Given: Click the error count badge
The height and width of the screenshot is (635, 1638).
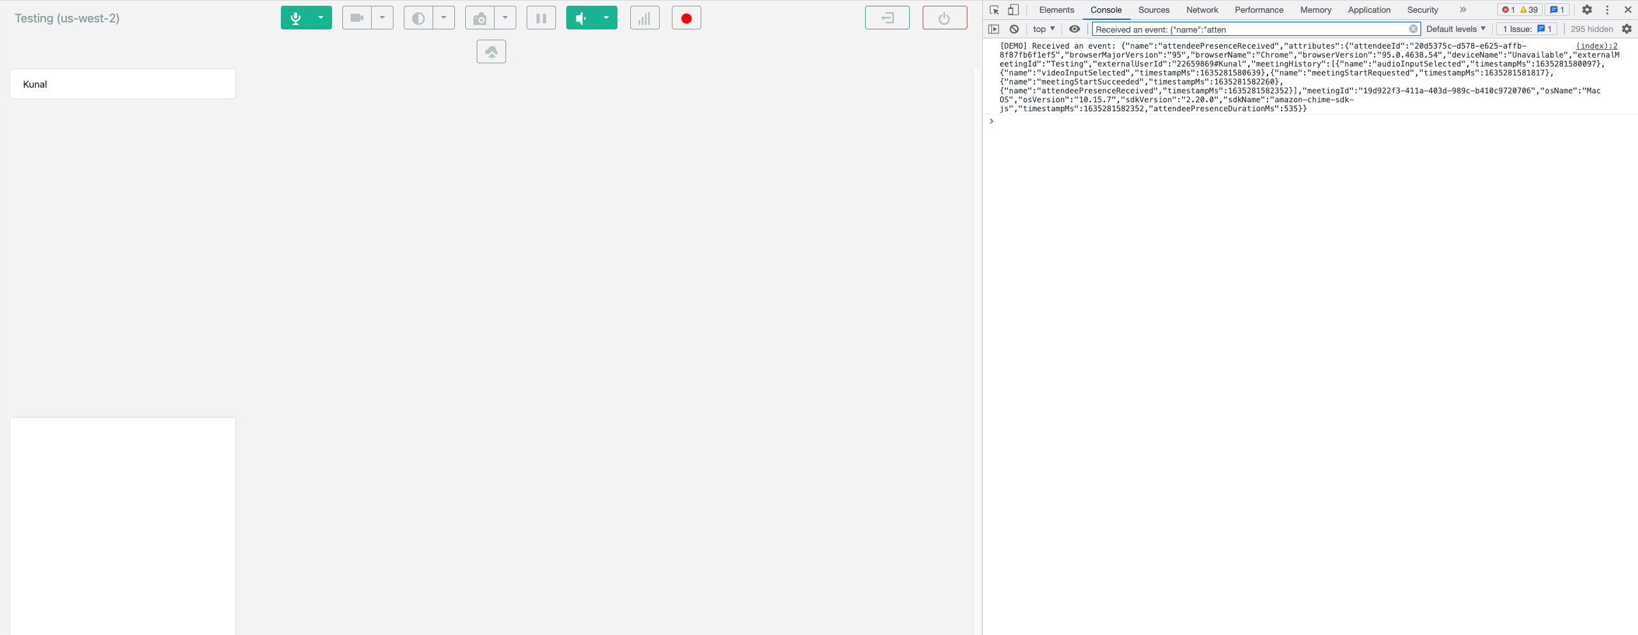Looking at the screenshot, I should point(1508,10).
